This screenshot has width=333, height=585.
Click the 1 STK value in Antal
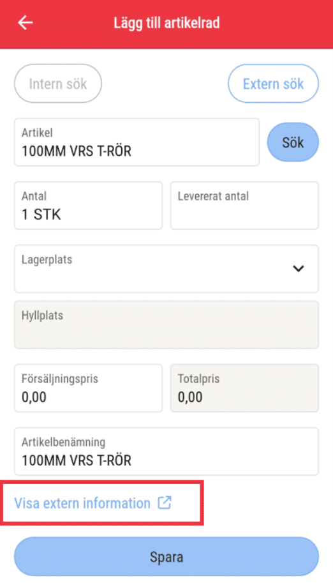(x=41, y=215)
